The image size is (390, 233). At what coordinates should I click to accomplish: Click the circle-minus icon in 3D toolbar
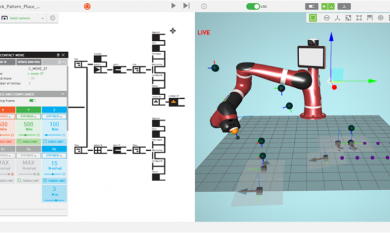[x=327, y=18]
